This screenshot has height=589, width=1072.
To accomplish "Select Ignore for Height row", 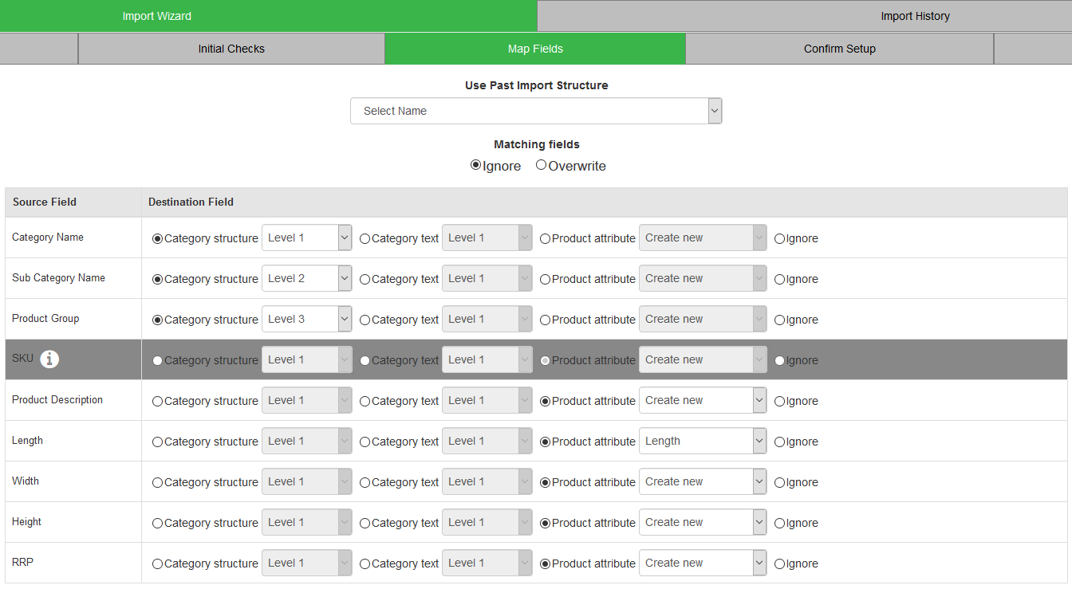I will (x=780, y=523).
